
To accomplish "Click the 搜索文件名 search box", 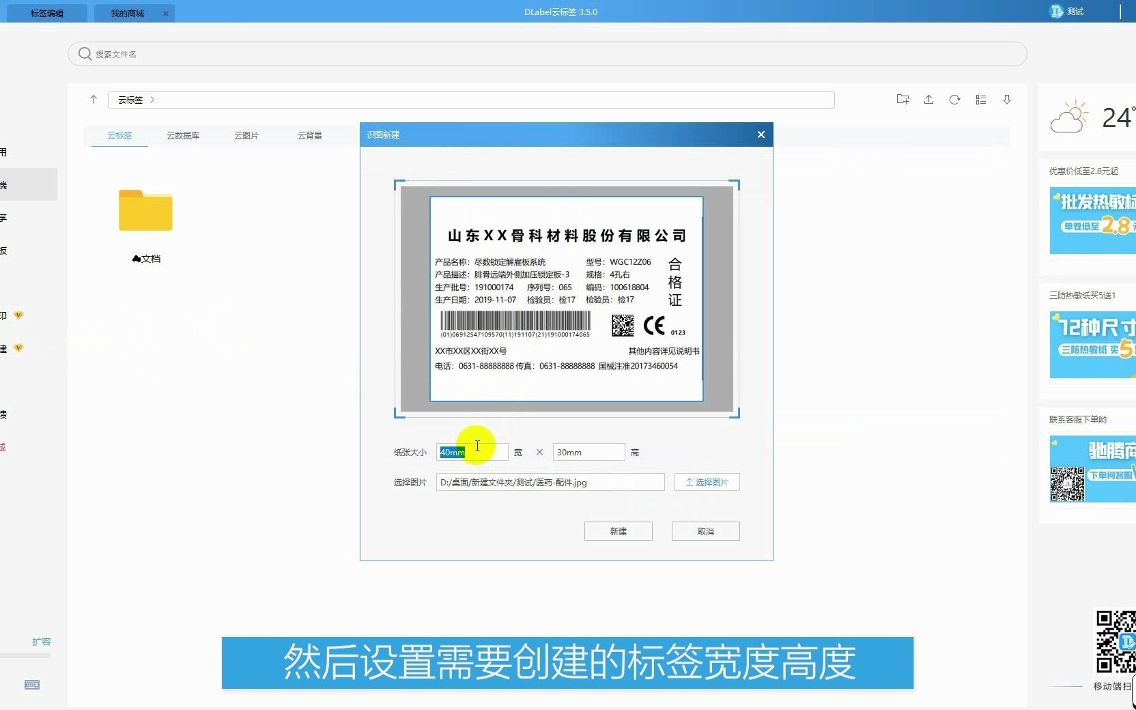I will point(548,54).
